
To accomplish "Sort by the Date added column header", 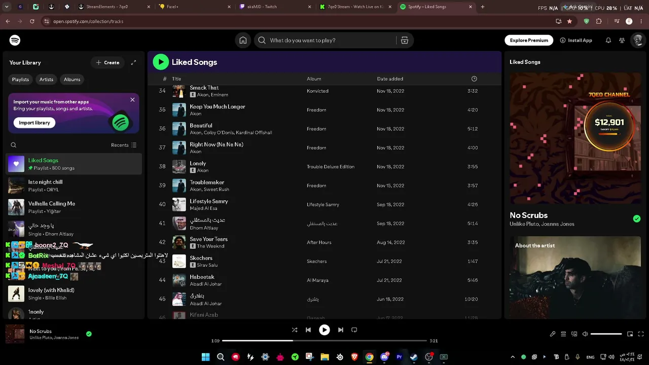I will [x=390, y=79].
